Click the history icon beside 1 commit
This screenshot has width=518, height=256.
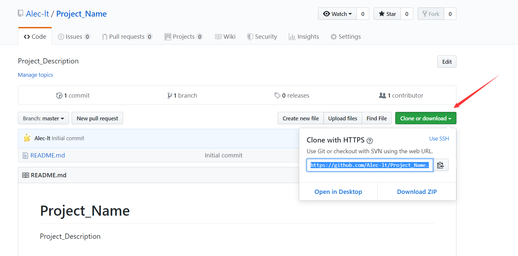coord(59,96)
